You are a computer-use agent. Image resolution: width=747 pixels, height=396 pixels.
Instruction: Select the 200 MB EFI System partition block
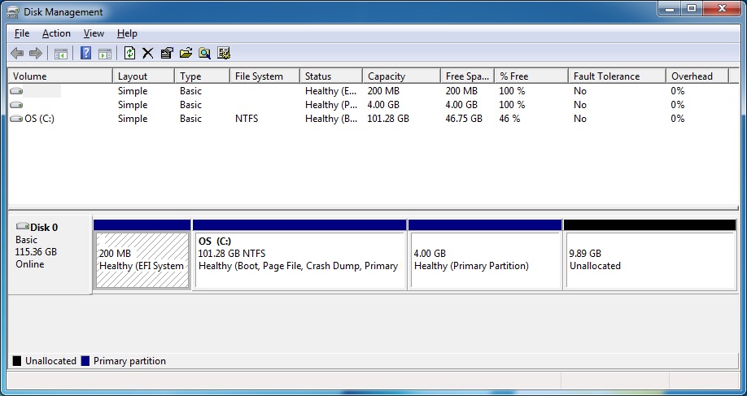pyautogui.click(x=142, y=260)
